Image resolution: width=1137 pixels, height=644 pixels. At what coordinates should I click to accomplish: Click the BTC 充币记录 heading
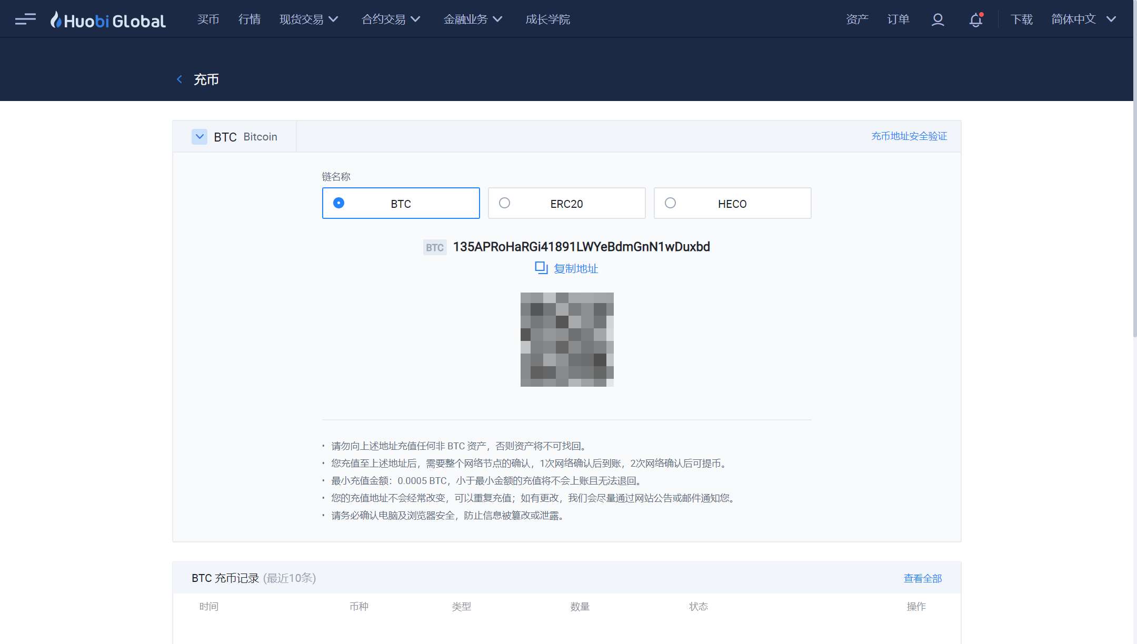[225, 578]
